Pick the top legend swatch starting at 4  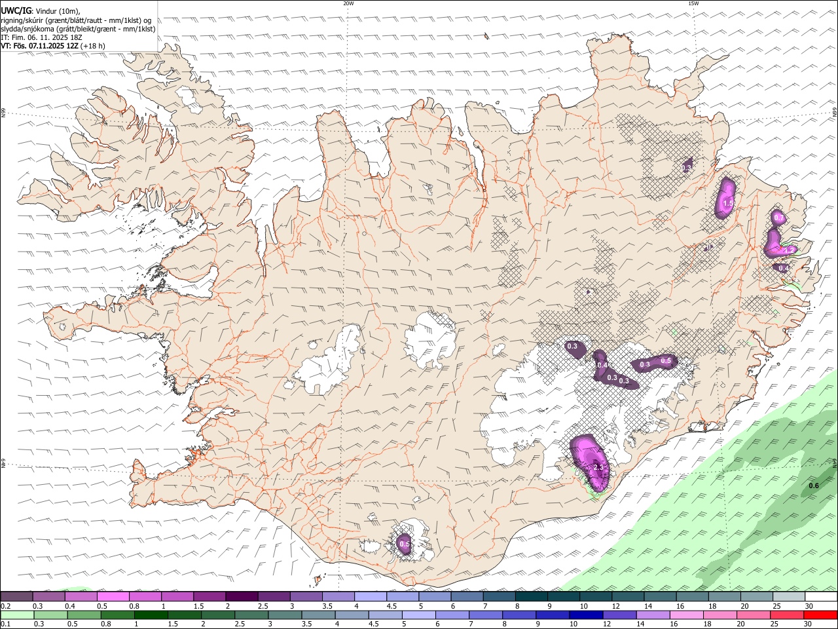click(x=371, y=596)
